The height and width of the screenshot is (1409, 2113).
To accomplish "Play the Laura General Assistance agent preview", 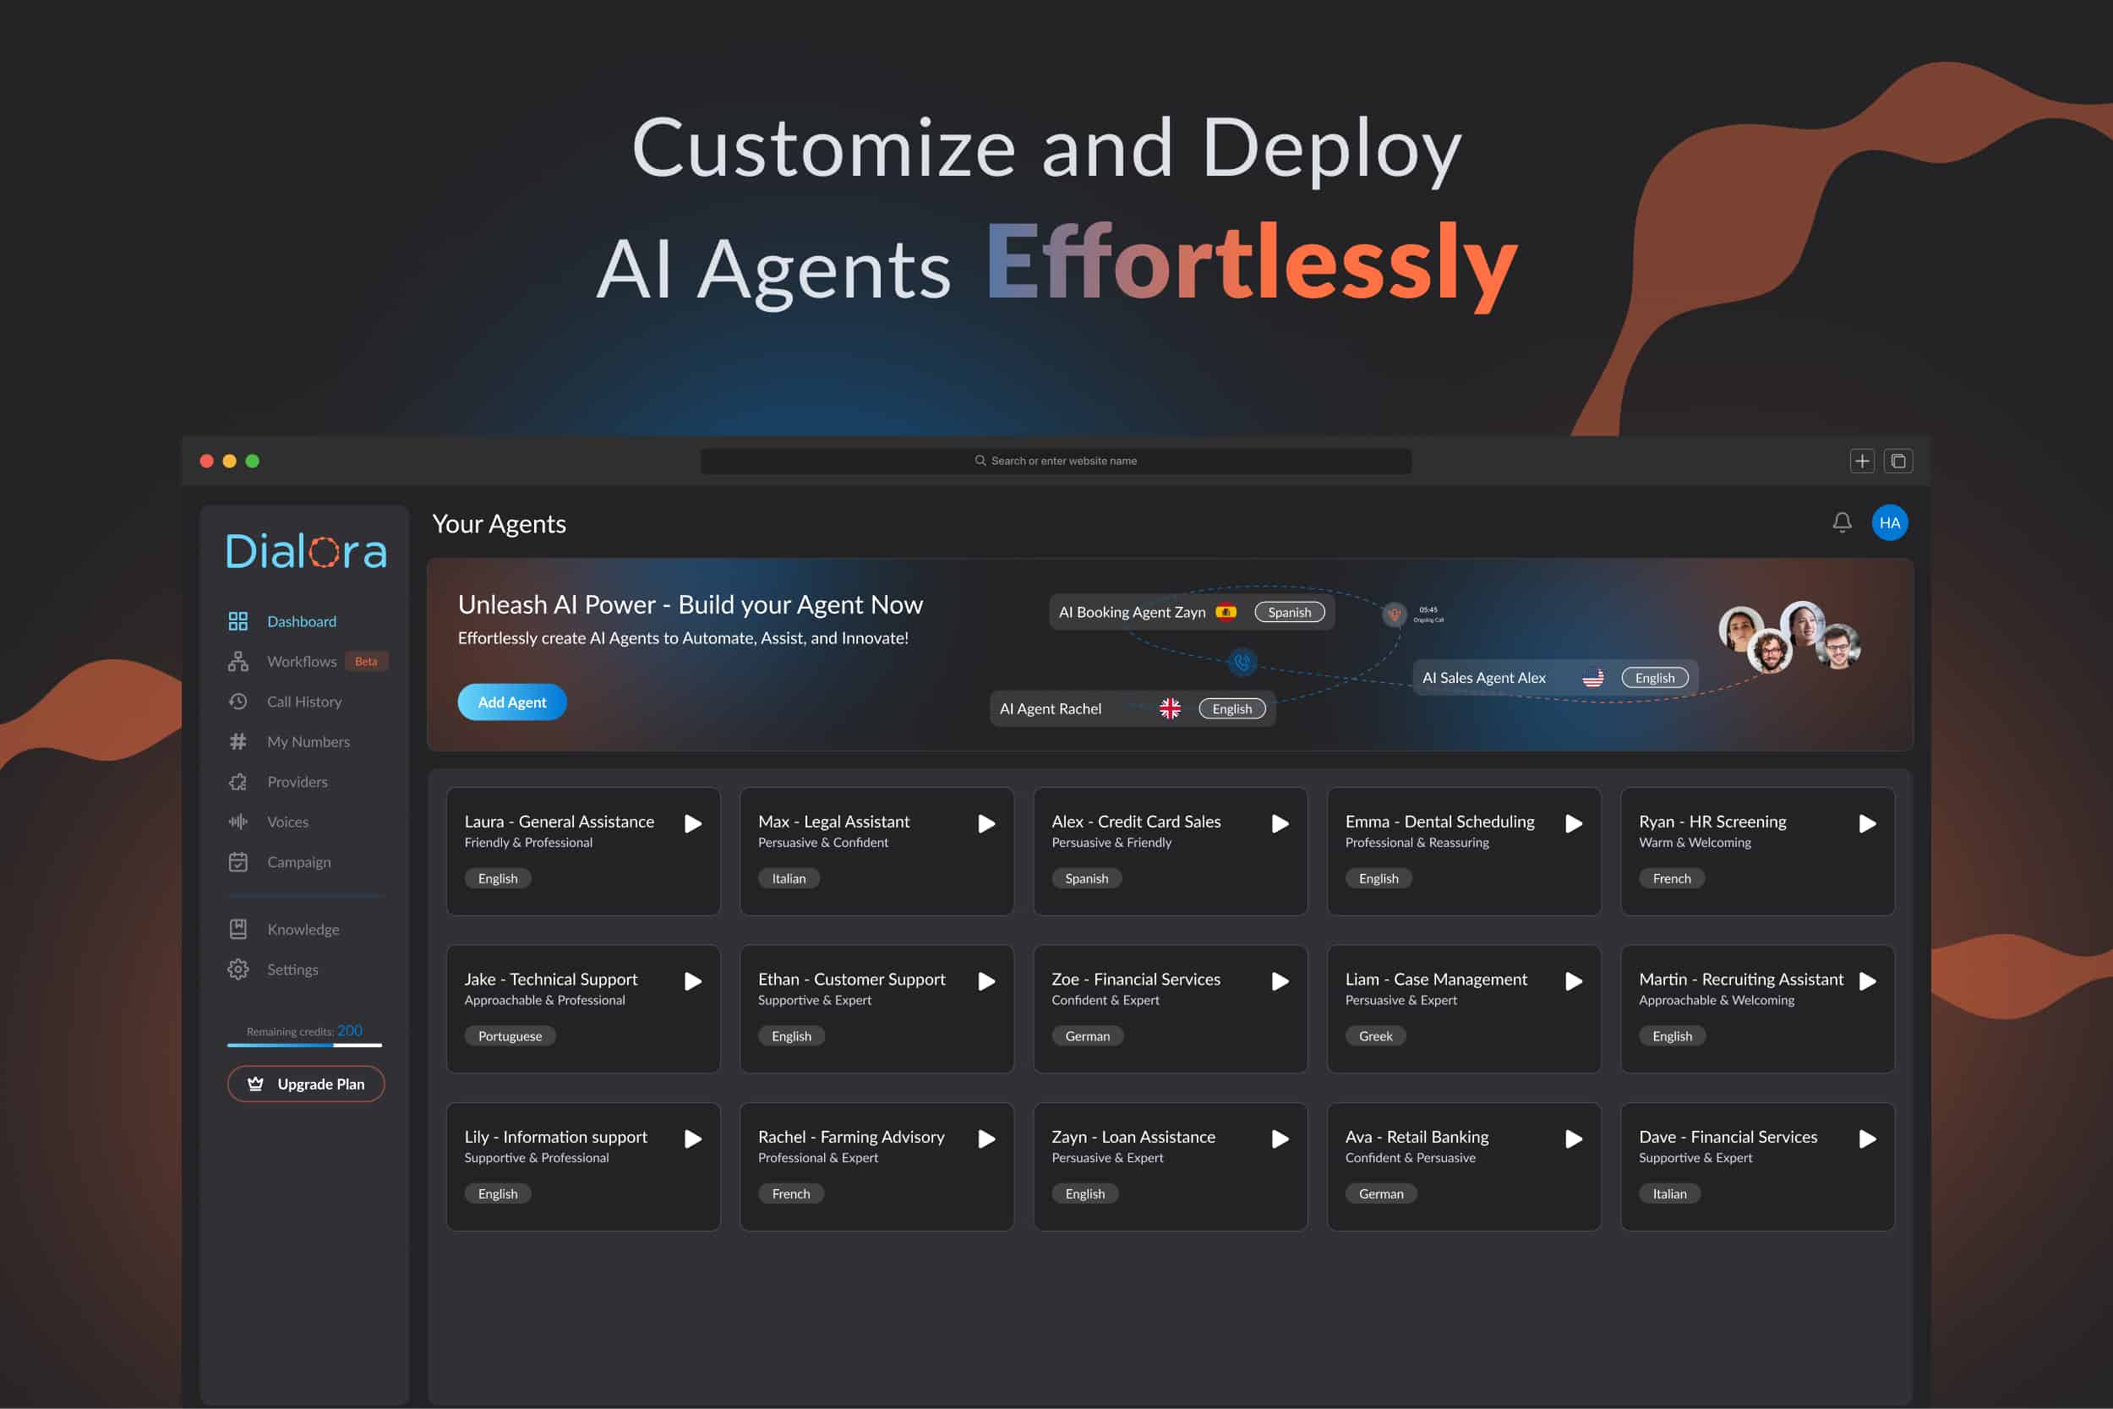I will (691, 822).
